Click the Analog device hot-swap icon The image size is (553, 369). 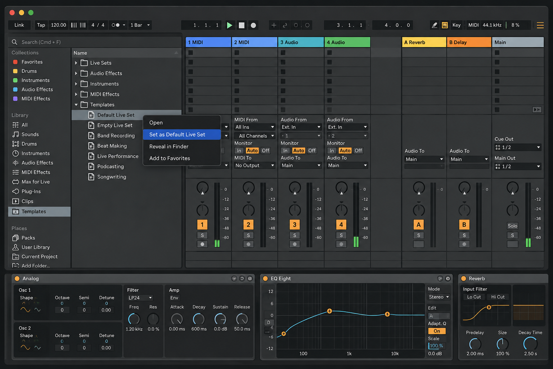(x=242, y=279)
